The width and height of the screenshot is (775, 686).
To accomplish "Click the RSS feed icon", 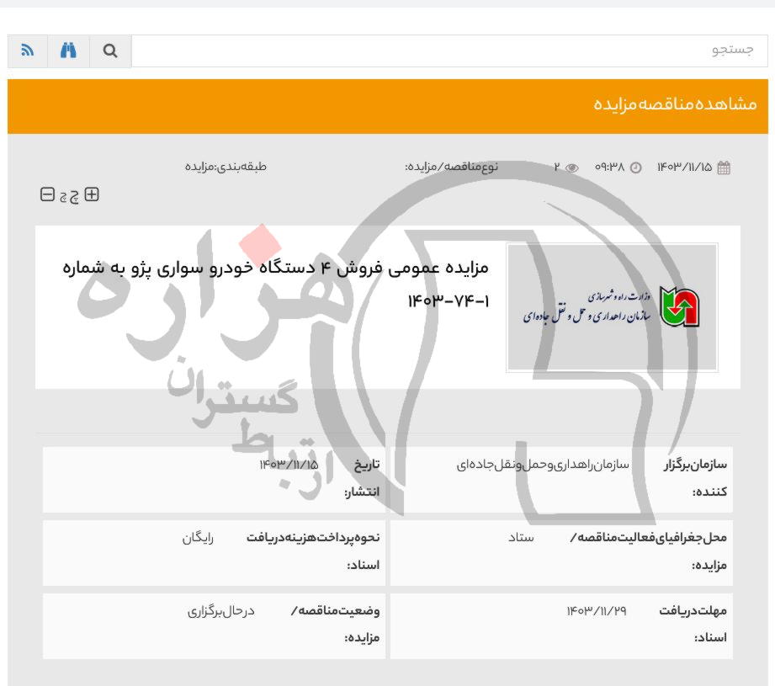I will [29, 51].
